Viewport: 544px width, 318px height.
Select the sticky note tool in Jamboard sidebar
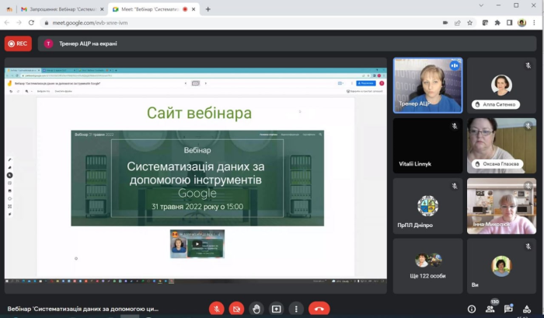[x=9, y=183]
